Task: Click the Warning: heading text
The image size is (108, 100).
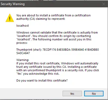Action: (23, 60)
